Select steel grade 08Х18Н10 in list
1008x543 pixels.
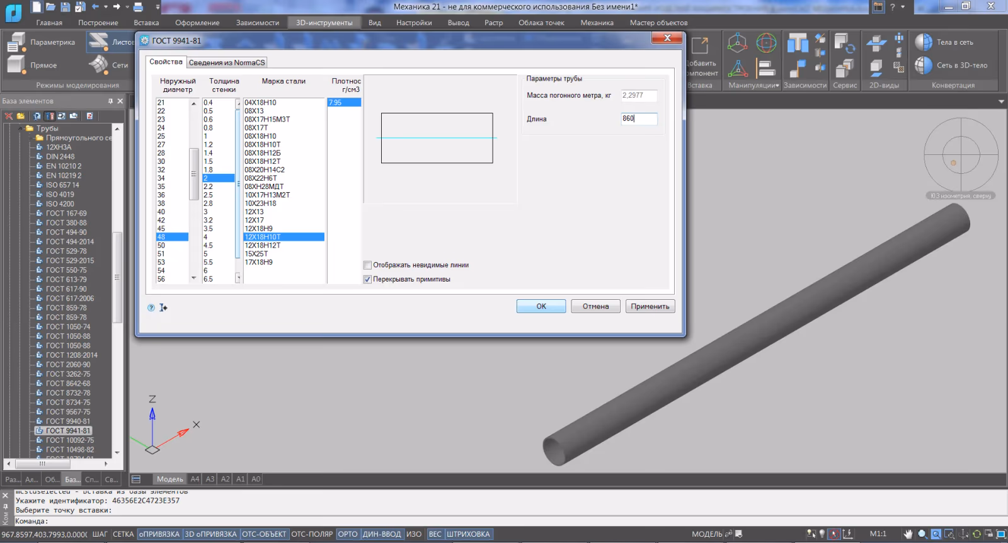tap(284, 136)
